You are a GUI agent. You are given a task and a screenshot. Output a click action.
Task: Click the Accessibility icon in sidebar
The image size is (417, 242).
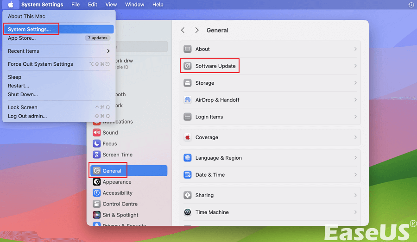96,193
